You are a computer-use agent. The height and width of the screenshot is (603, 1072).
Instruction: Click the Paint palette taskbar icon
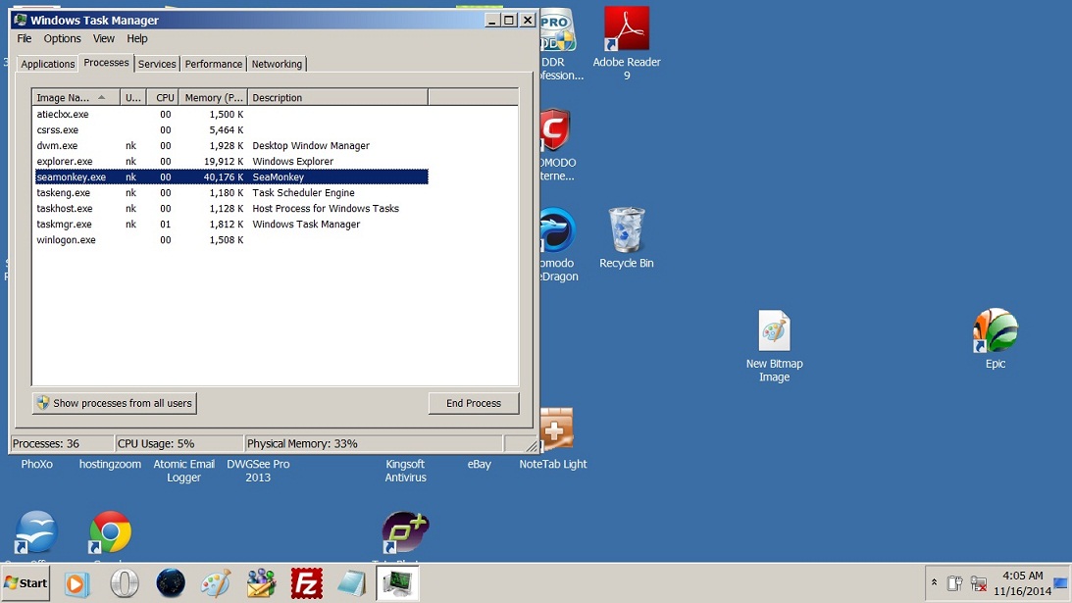tap(216, 583)
